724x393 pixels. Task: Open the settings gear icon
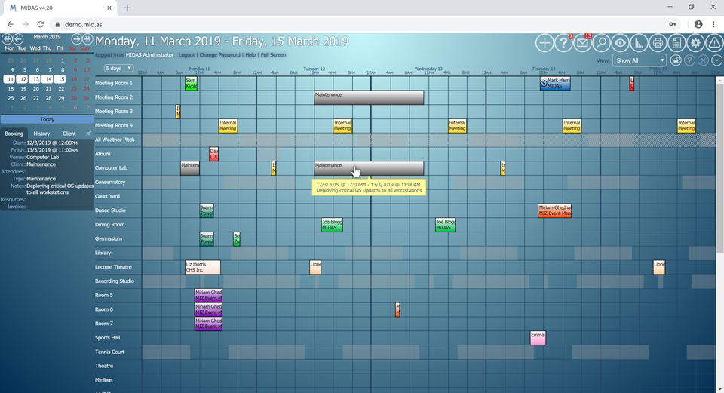[x=695, y=43]
